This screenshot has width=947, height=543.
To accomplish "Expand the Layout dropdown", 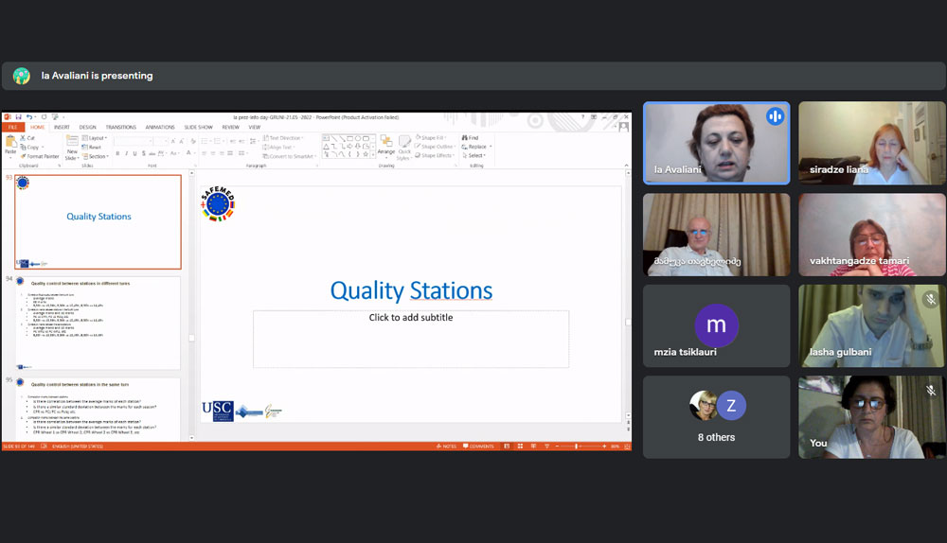I will tap(95, 138).
